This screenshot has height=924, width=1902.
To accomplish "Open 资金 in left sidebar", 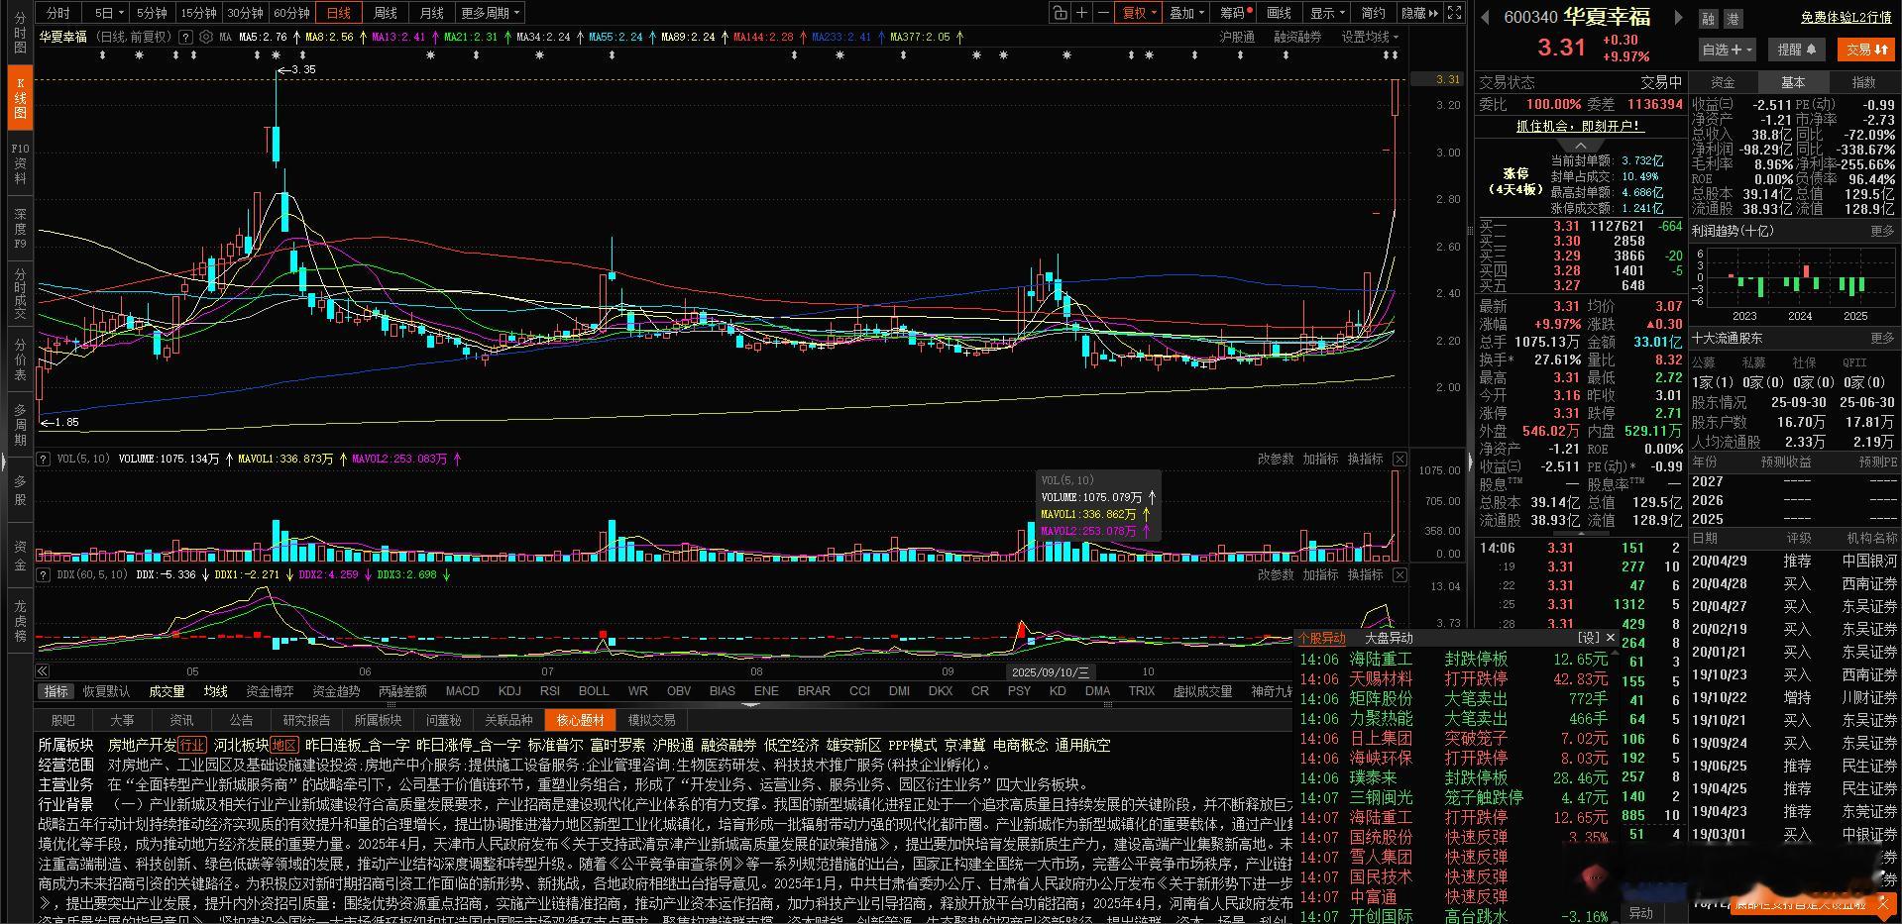I will point(20,556).
